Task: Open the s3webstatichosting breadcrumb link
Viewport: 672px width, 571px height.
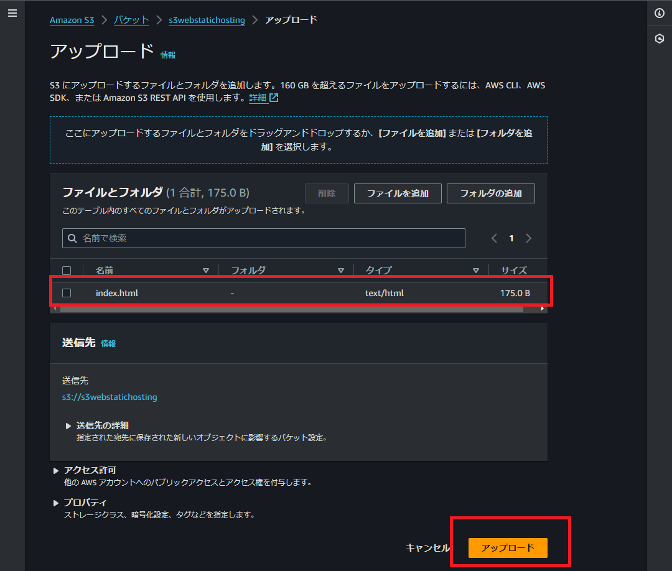Action: (207, 19)
